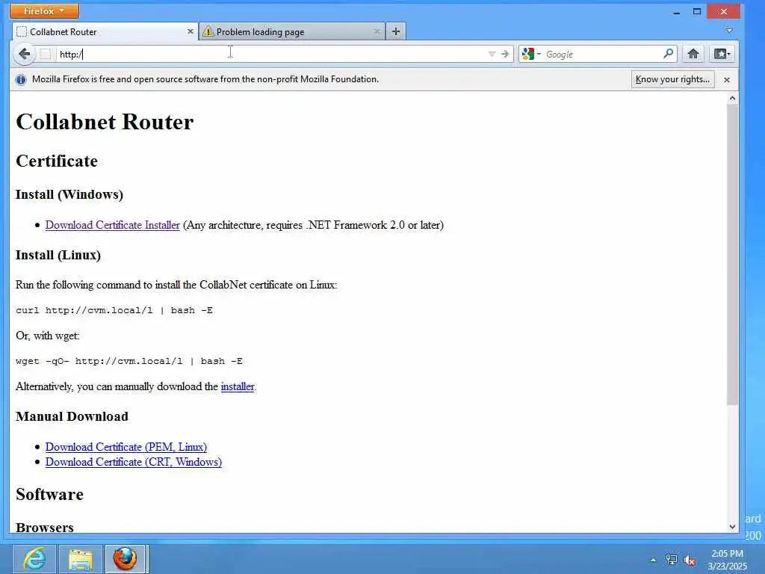Close the Problem loading page tab
Image resolution: width=765 pixels, height=574 pixels.
(x=377, y=31)
